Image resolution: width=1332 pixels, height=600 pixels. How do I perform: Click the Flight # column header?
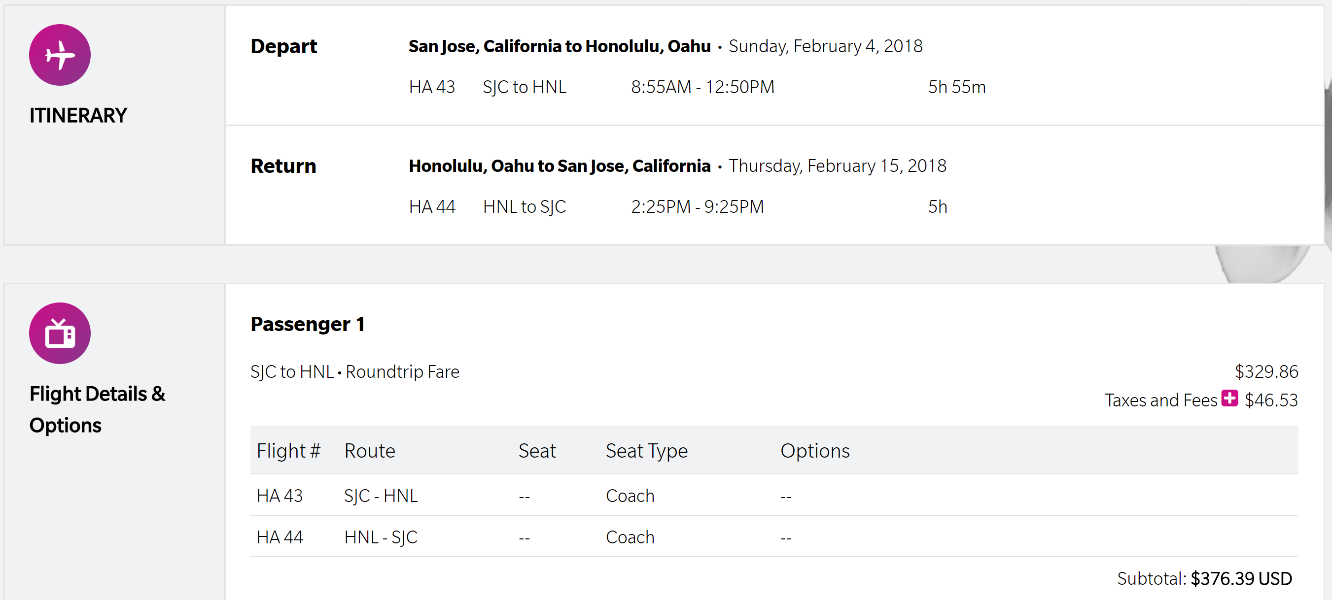[288, 451]
